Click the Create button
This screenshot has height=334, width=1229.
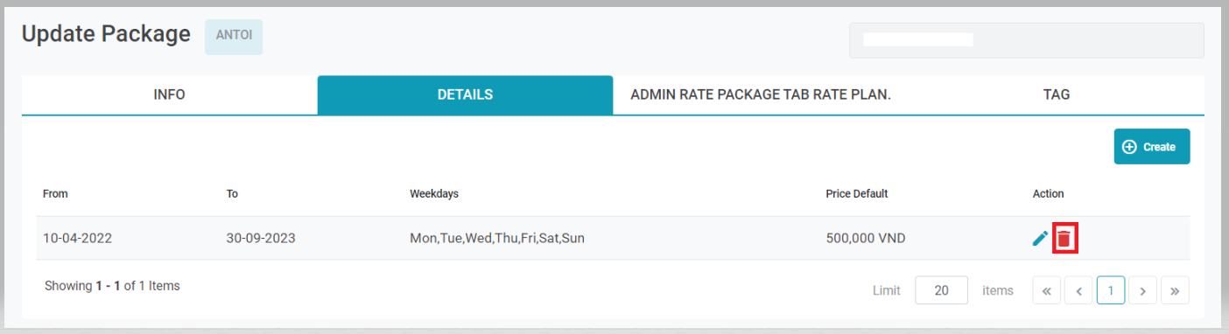click(x=1152, y=147)
